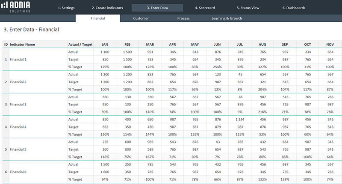The width and height of the screenshot is (342, 184).
Task: Select Financial 2 FEB Target cell
Action: pos(127,82)
